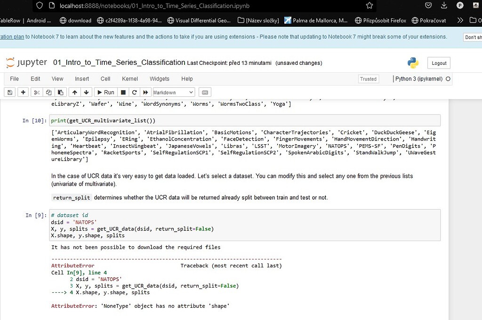
Task: Click the Run button to execute cell
Action: point(105,92)
